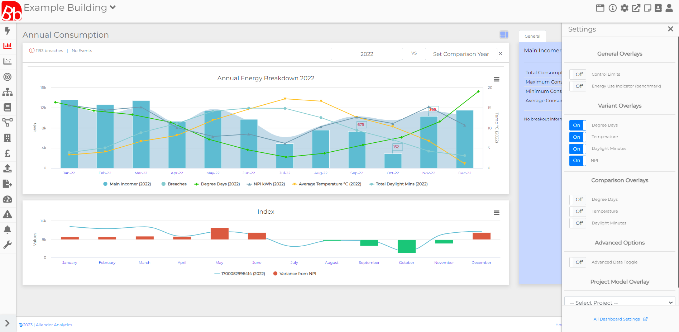Open the gear settings icon in the header
The width and height of the screenshot is (679, 332).
click(x=625, y=8)
